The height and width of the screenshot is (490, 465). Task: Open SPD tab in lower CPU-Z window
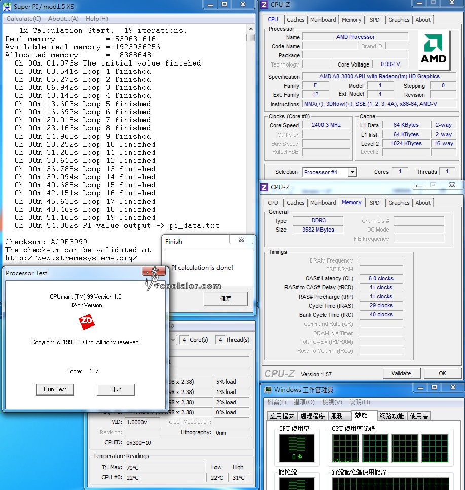click(375, 203)
